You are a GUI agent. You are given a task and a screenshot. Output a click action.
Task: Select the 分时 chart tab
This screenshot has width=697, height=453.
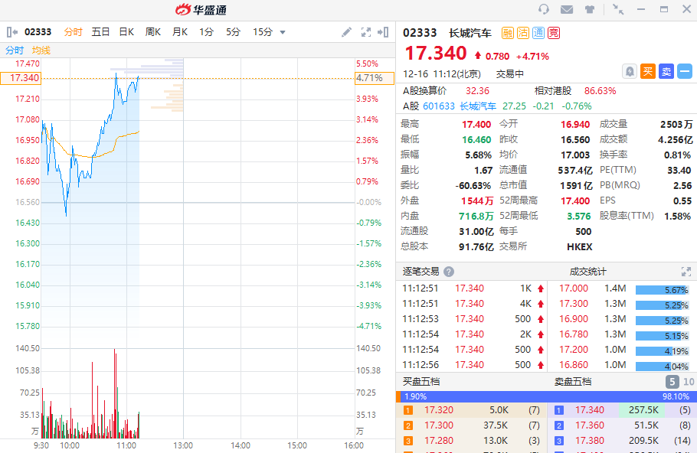coord(73,32)
